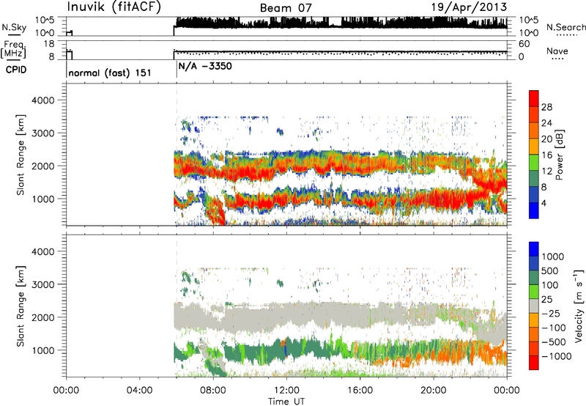Click the Time UT axis title
Screen dimensions: 586x406
click(x=286, y=402)
